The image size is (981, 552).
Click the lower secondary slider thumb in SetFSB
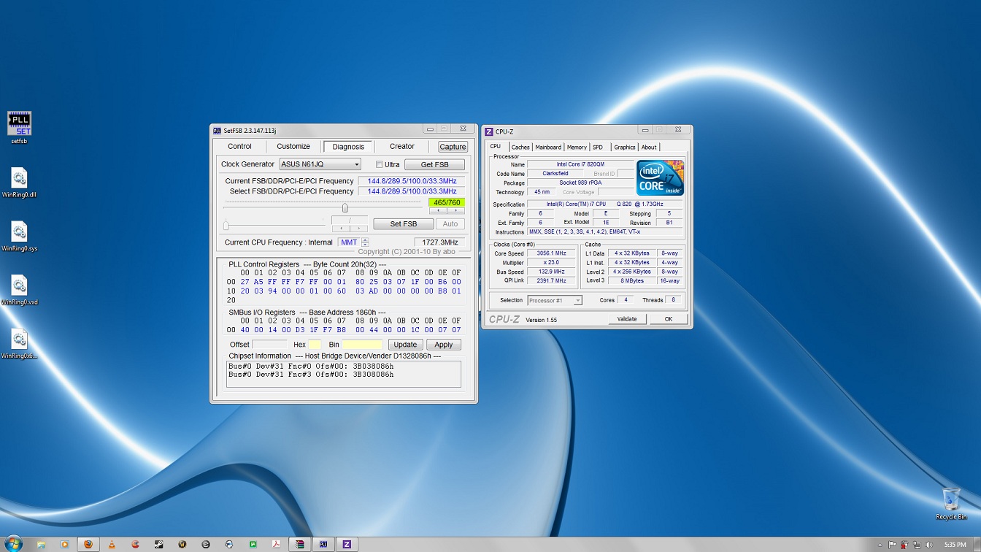[x=226, y=225]
